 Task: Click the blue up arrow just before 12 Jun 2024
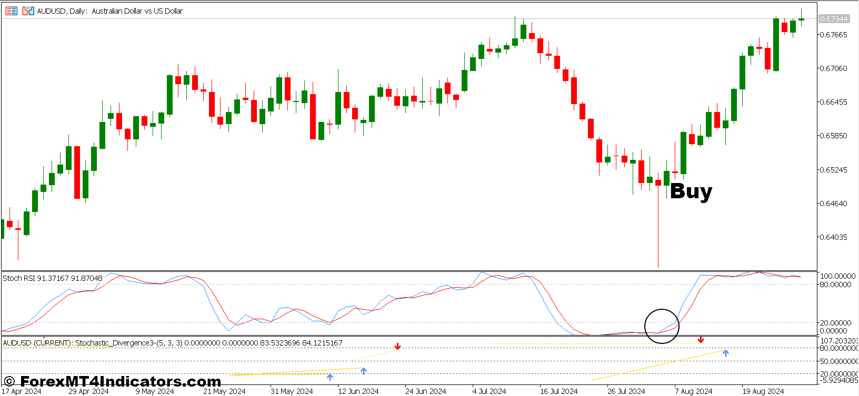coord(363,371)
